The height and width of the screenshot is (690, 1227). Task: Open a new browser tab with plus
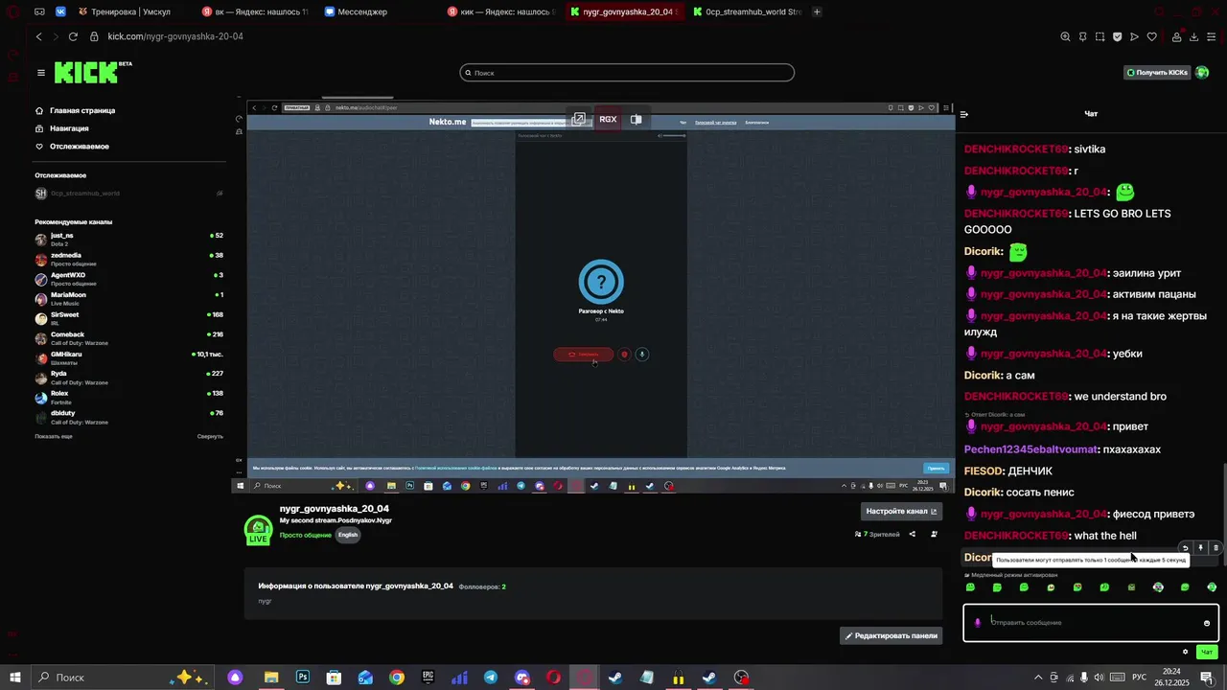tap(817, 11)
